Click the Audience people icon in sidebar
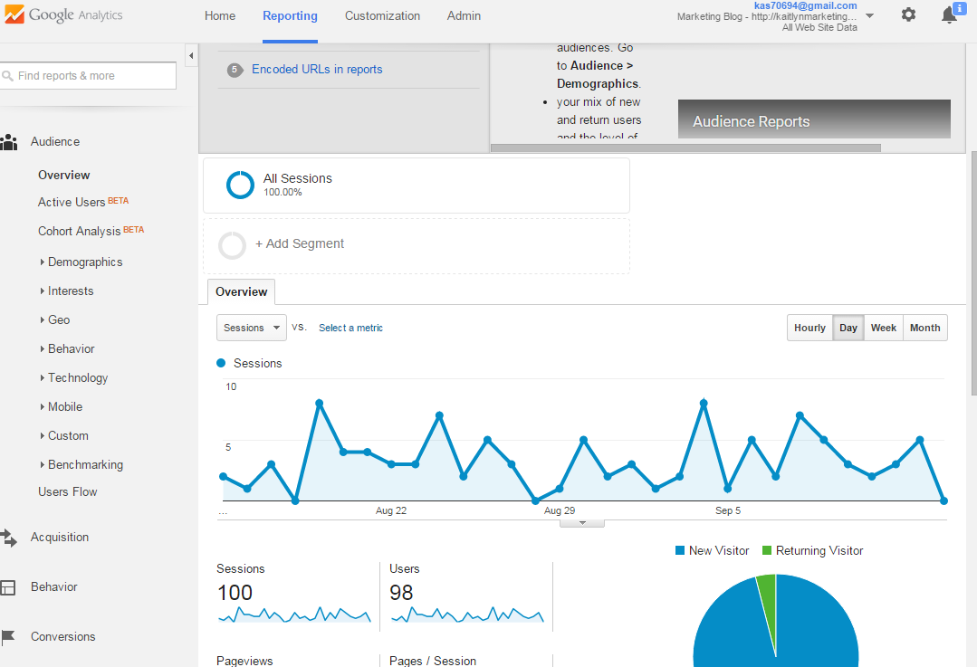Image resolution: width=977 pixels, height=667 pixels. click(x=9, y=142)
